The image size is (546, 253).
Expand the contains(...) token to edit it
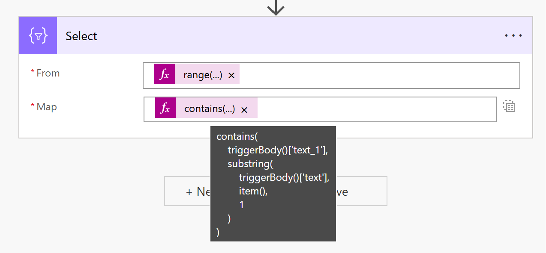[x=209, y=109]
